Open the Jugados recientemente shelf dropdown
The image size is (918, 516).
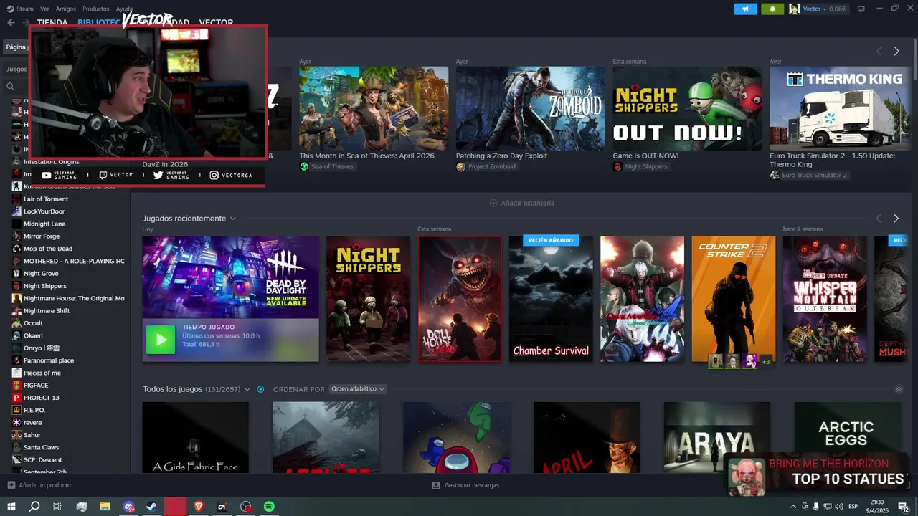click(233, 219)
